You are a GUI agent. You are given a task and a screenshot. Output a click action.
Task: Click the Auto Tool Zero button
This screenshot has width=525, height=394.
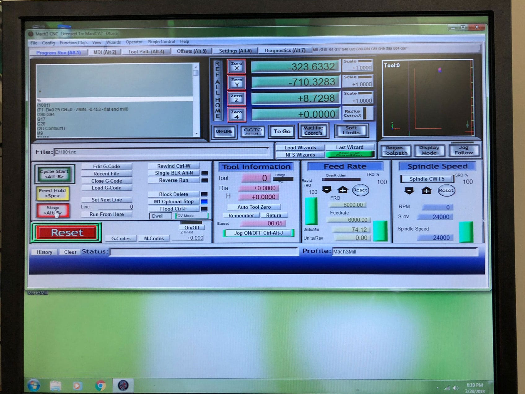tap(254, 207)
